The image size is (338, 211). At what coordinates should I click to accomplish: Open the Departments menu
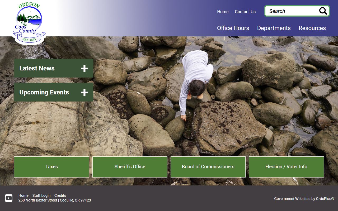coord(274,28)
